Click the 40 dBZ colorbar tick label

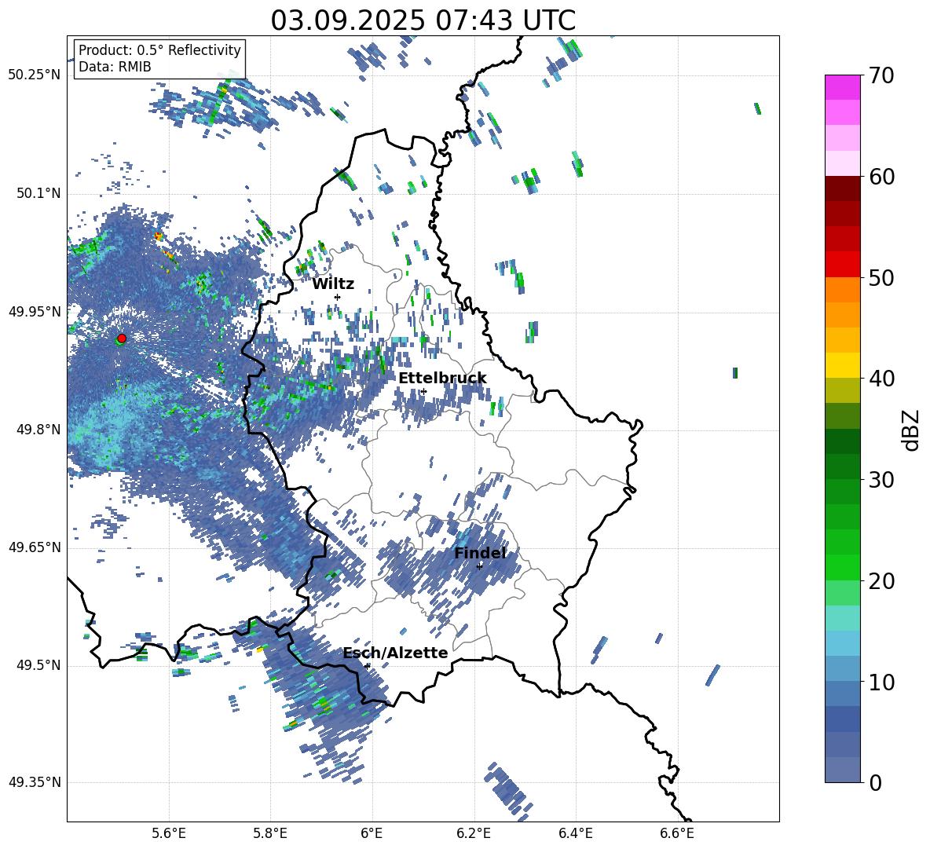881,379
